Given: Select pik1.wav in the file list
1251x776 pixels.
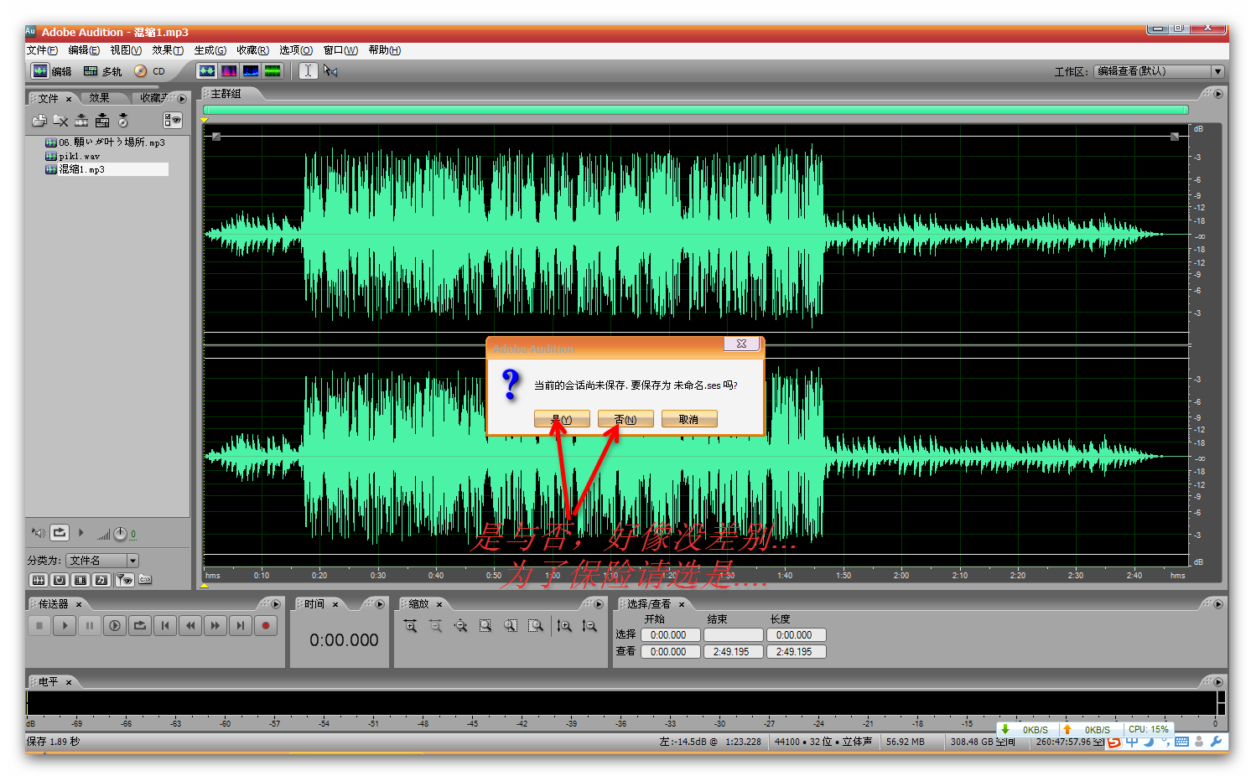Looking at the screenshot, I should (79, 156).
